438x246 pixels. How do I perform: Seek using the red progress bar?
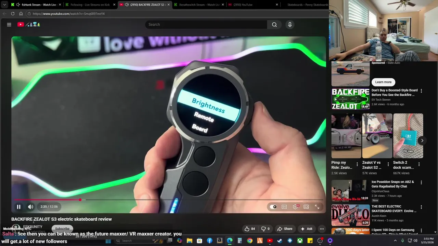pos(169,200)
